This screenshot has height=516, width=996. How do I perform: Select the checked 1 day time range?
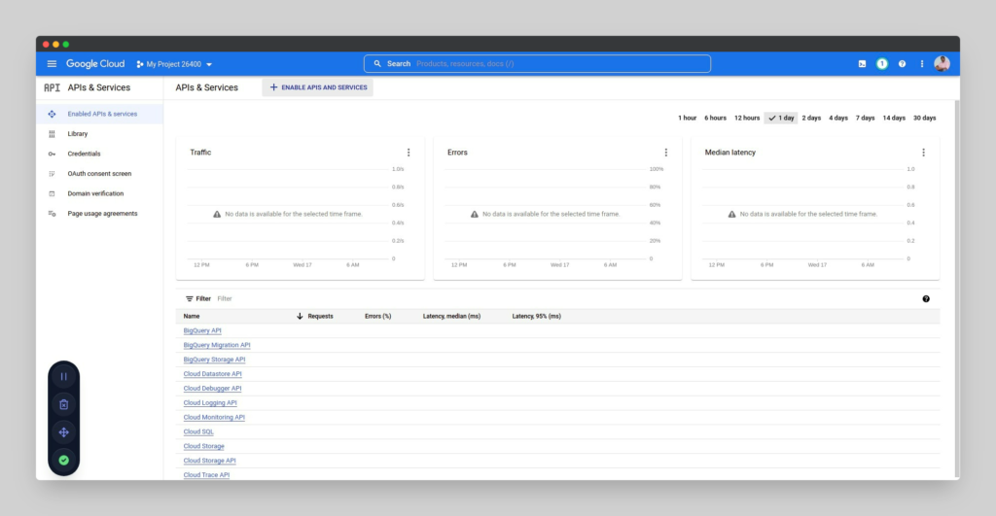pos(781,118)
